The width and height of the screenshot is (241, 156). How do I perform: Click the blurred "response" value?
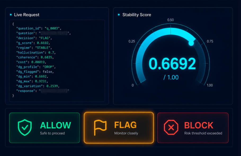55,91
